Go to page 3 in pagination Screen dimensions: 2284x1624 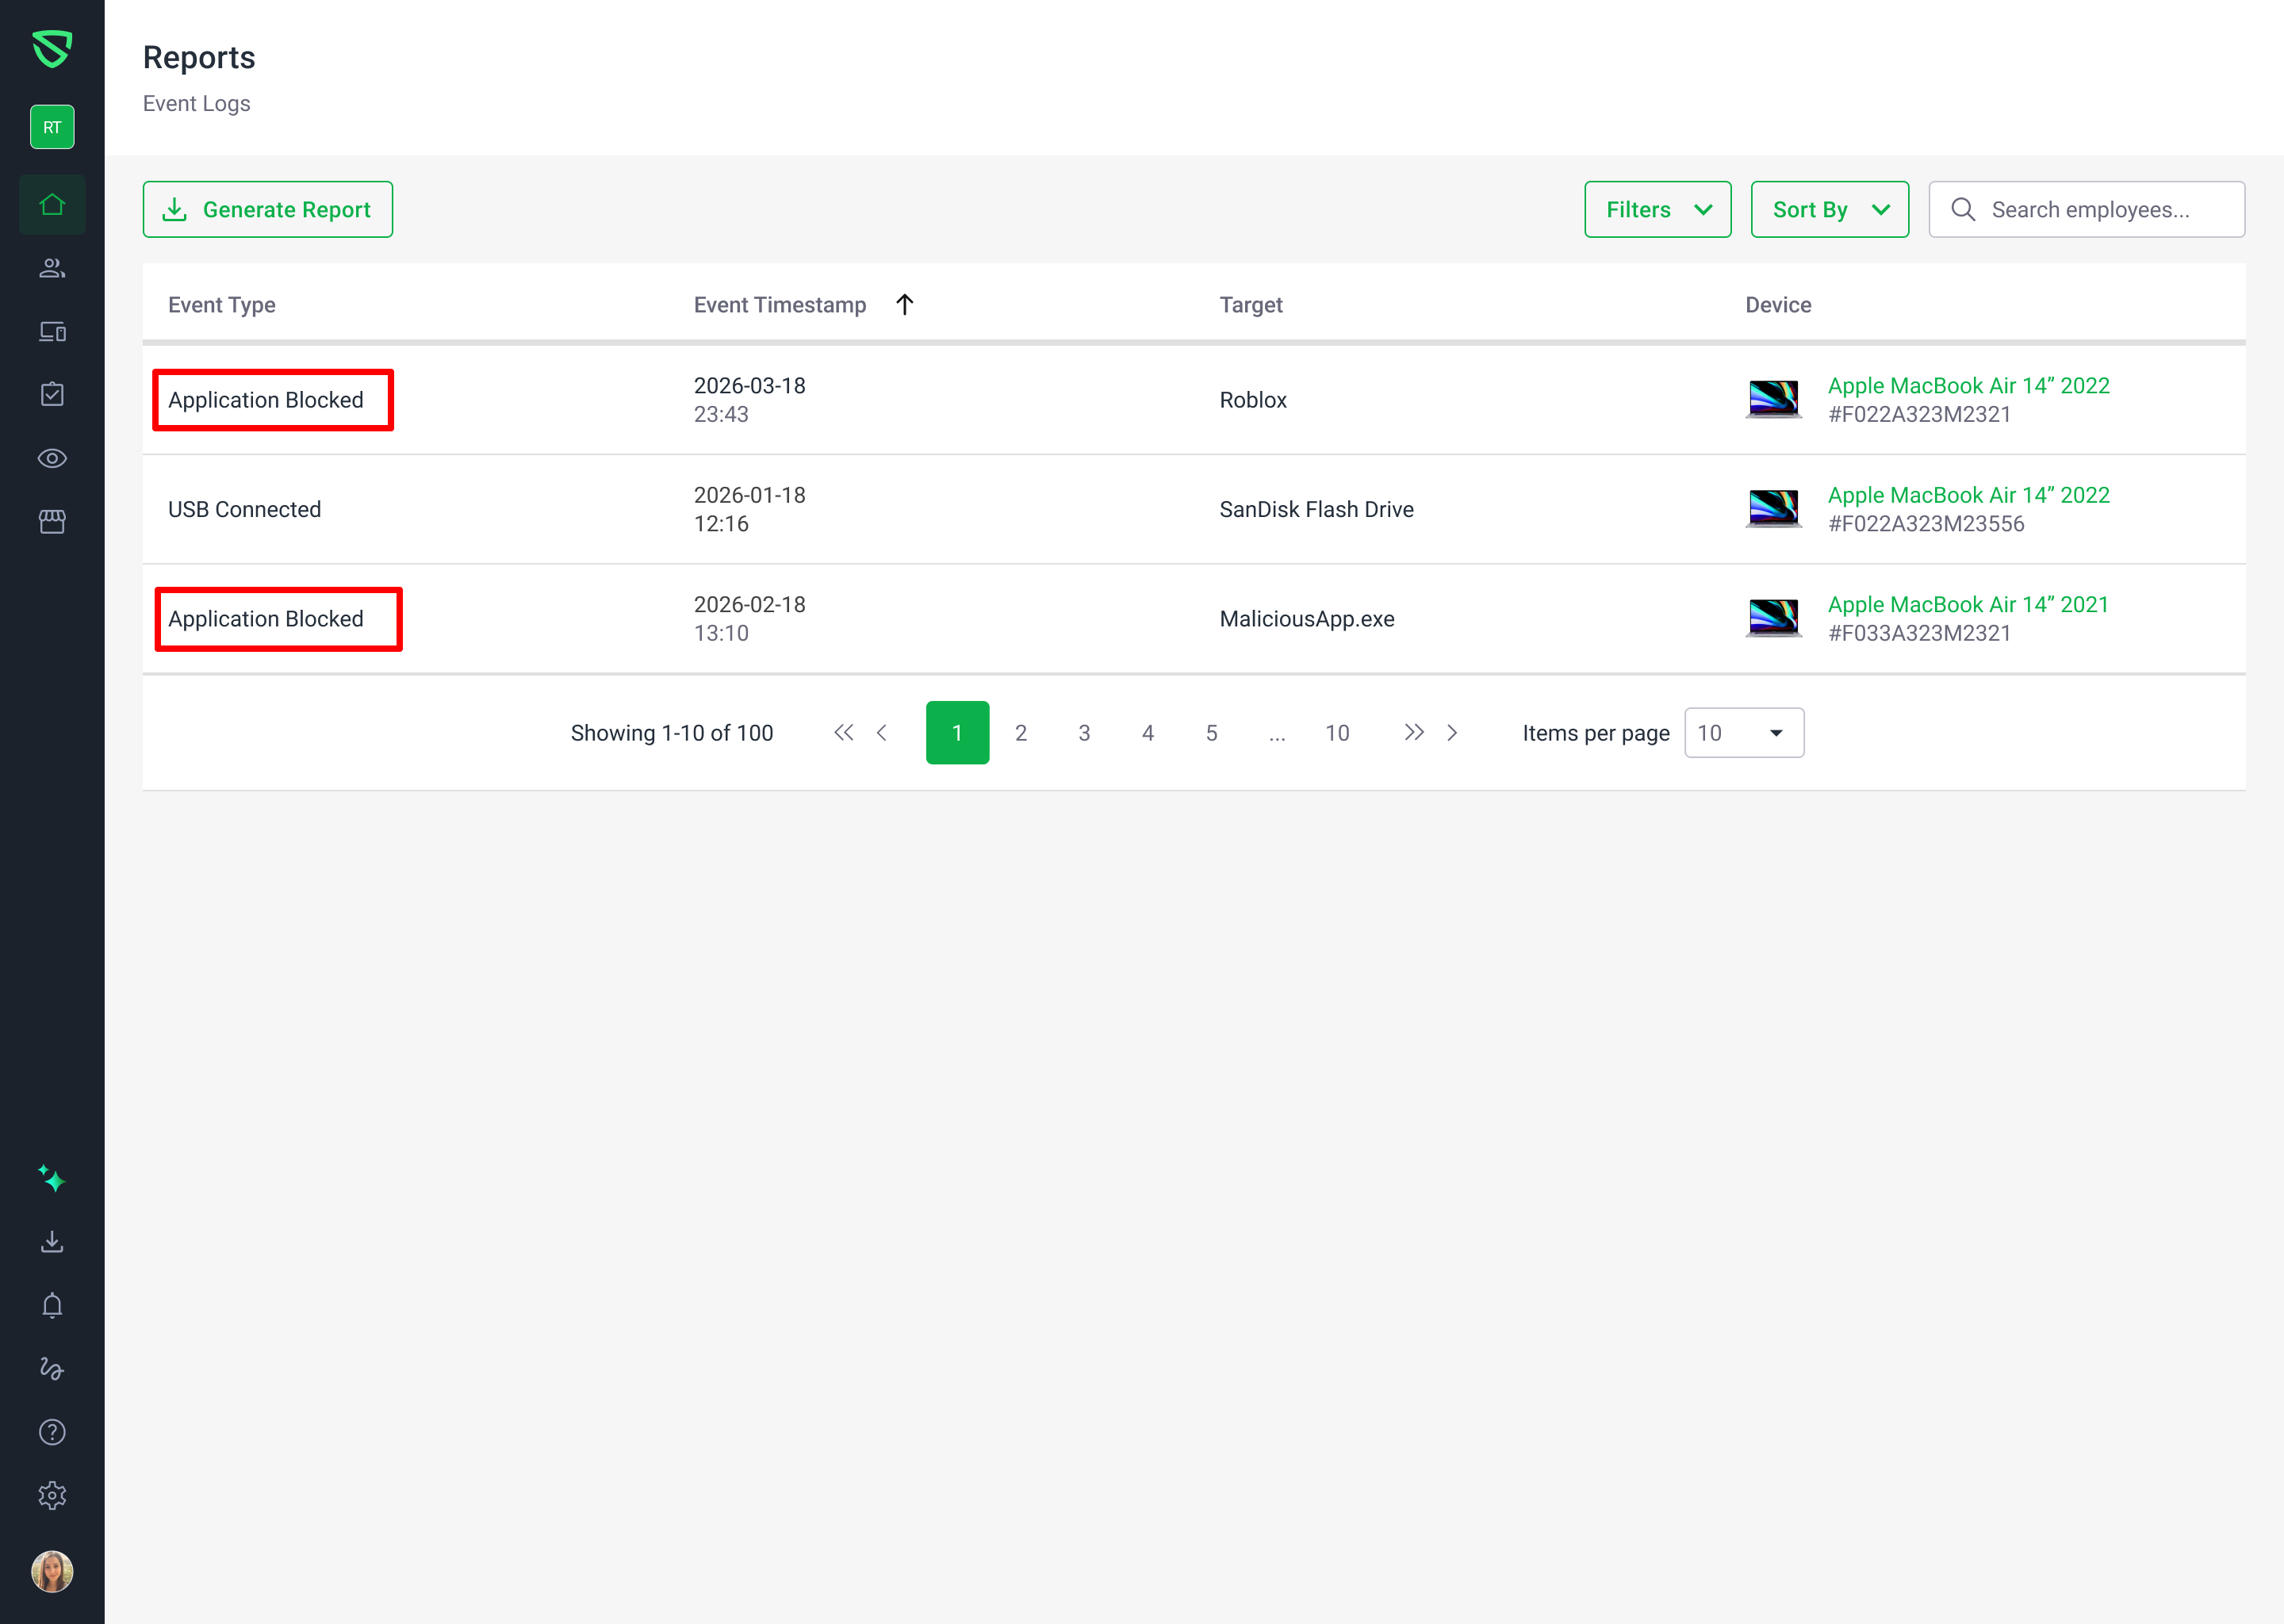1084,733
